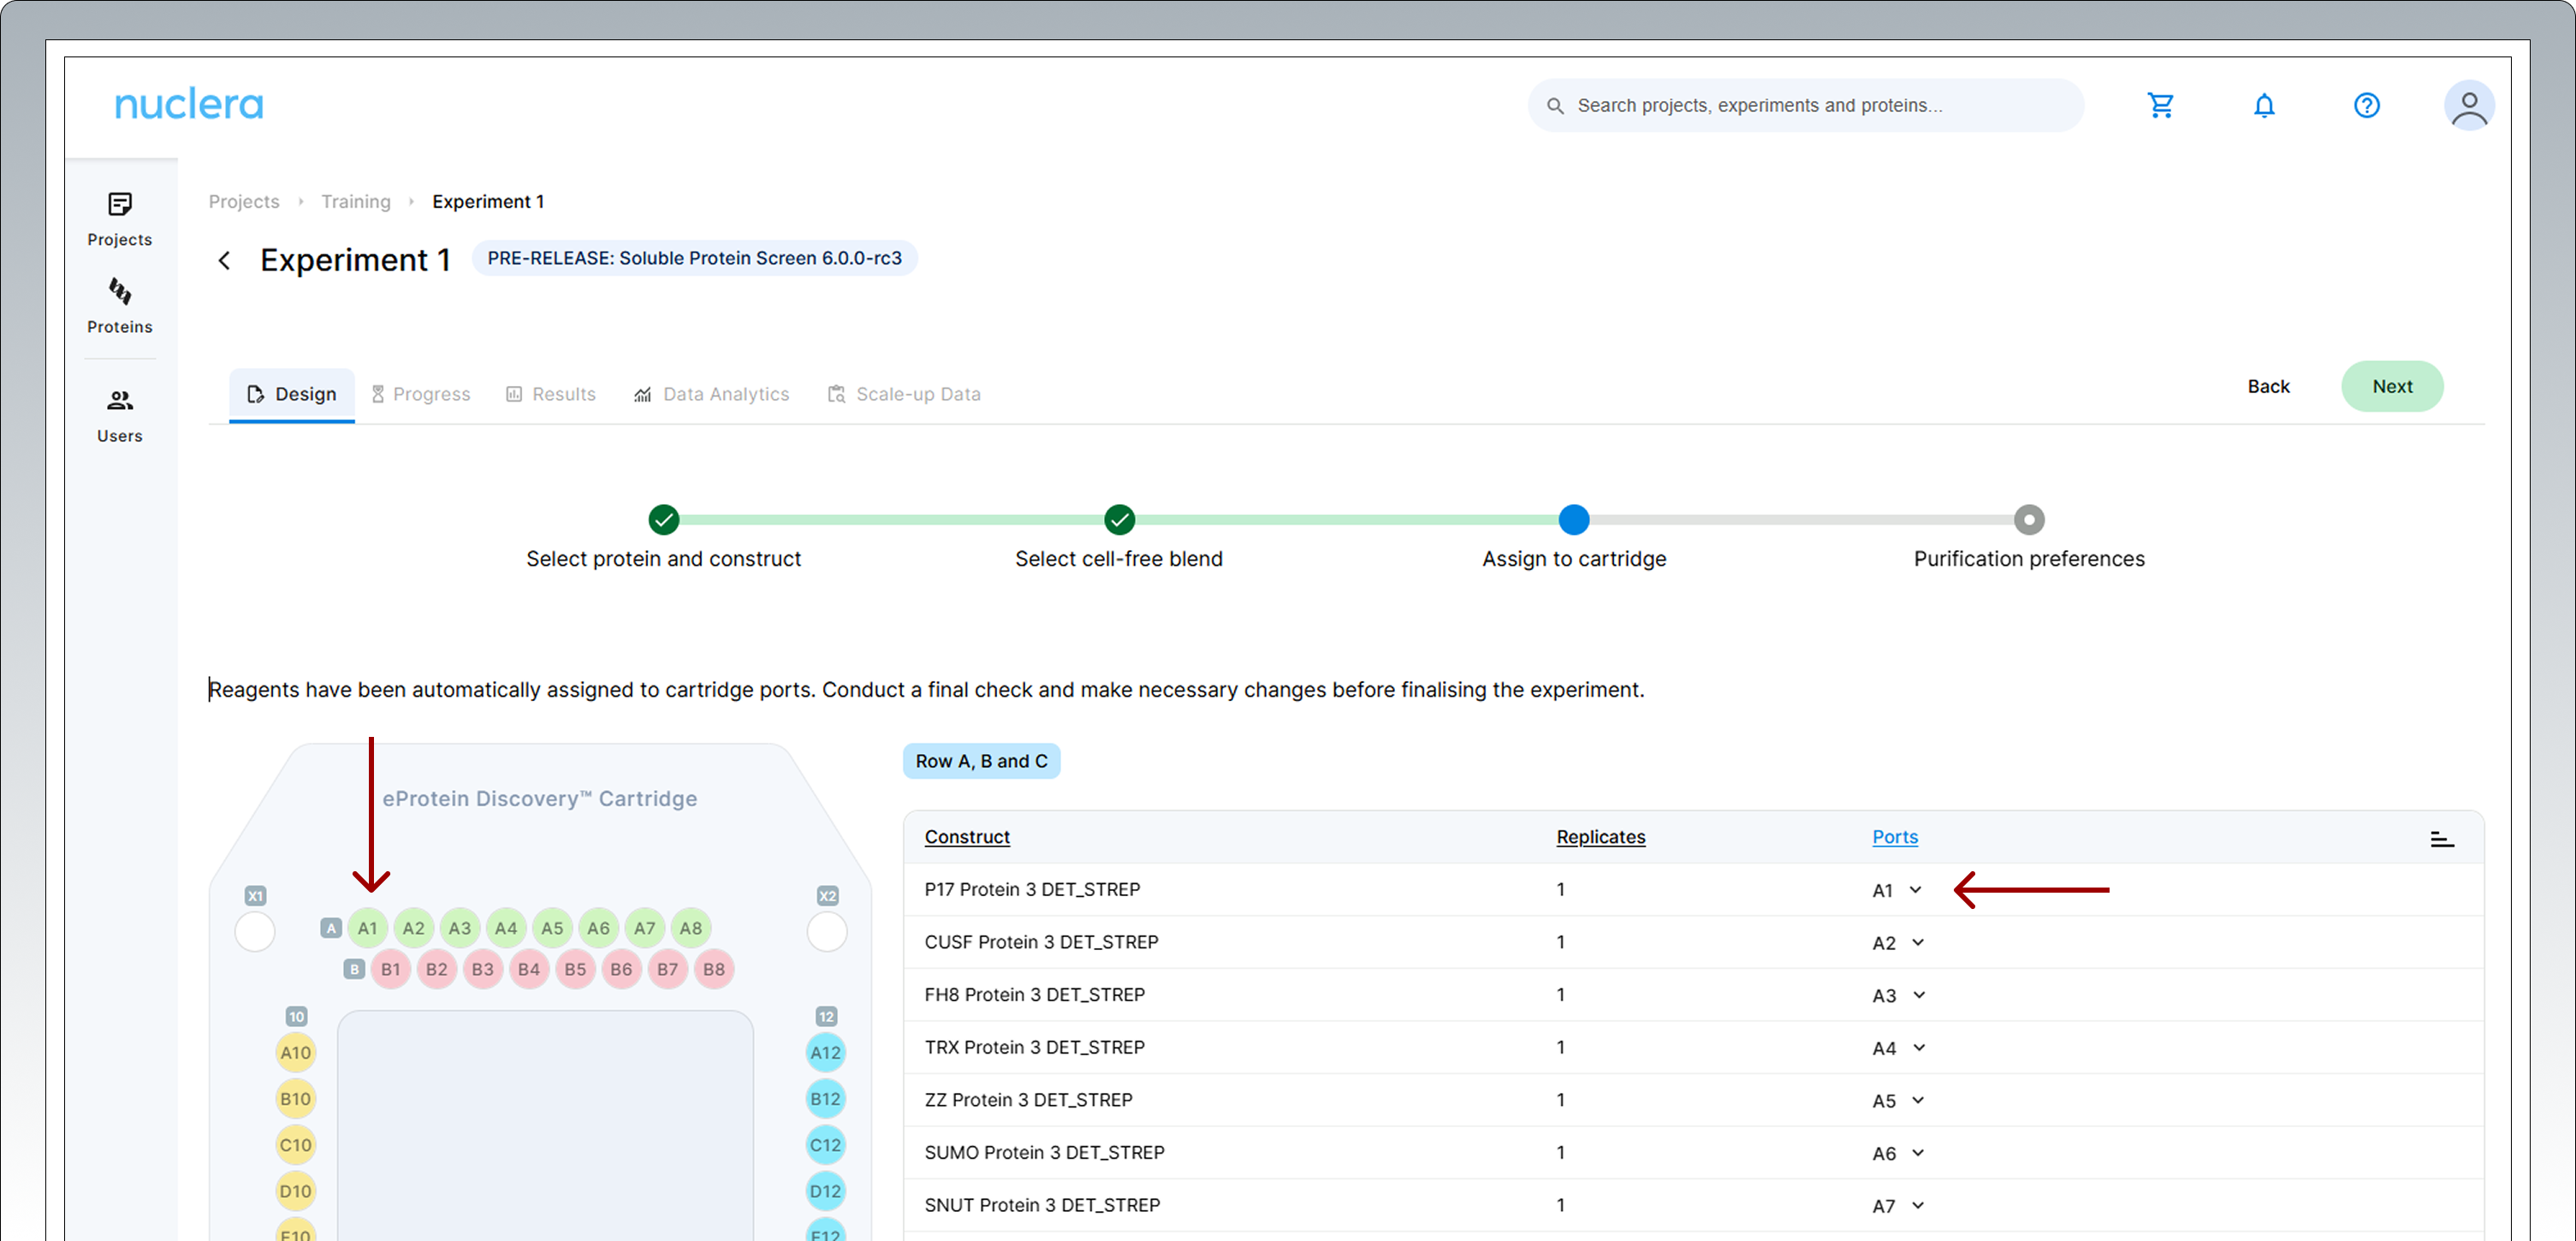This screenshot has width=2576, height=1241.
Task: Click the Next button
Action: click(2392, 386)
